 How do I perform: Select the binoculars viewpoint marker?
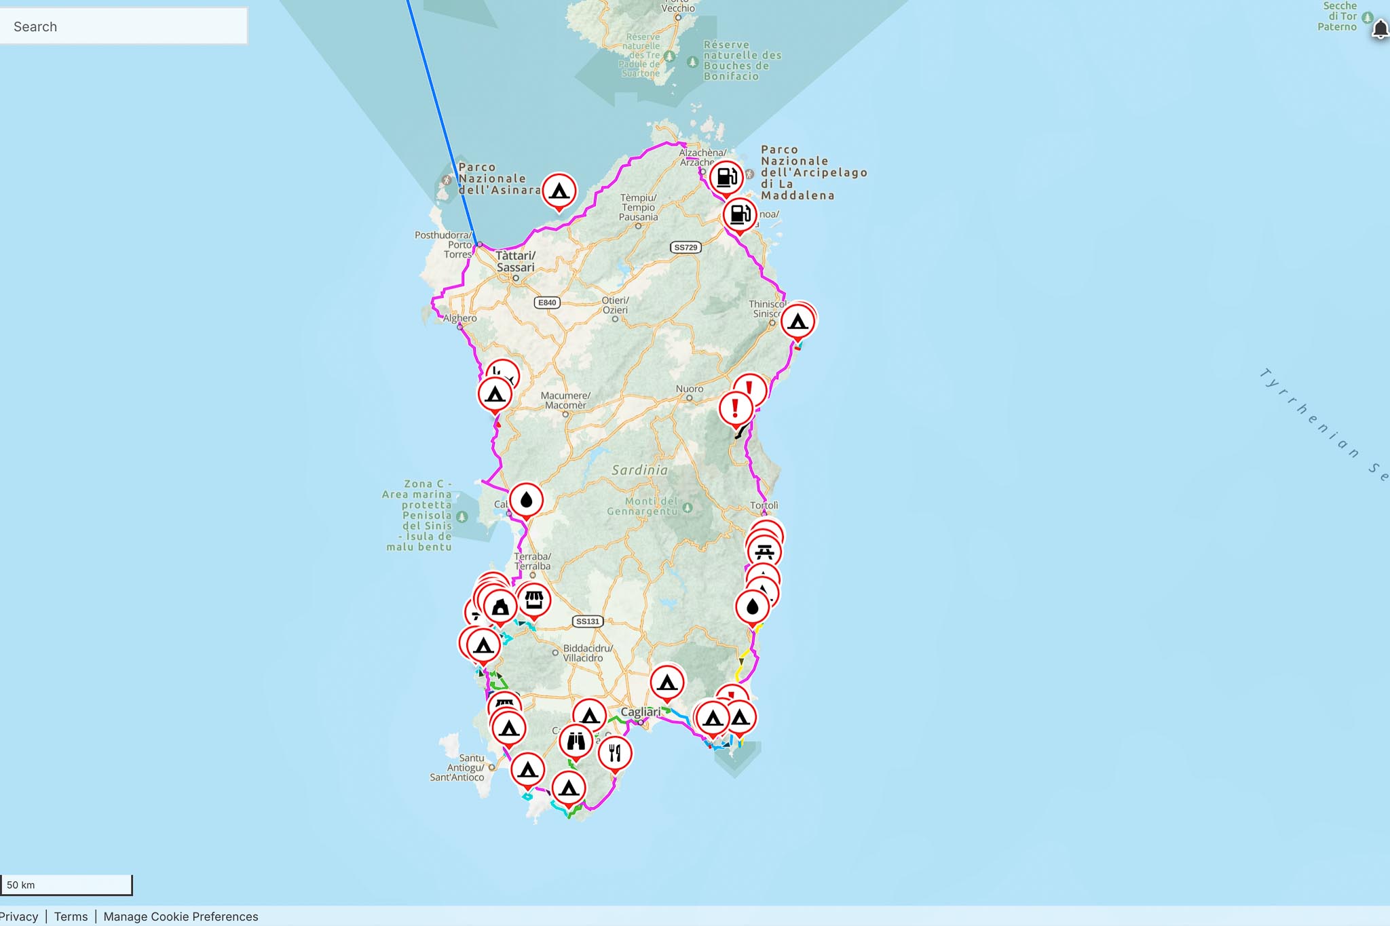click(576, 741)
